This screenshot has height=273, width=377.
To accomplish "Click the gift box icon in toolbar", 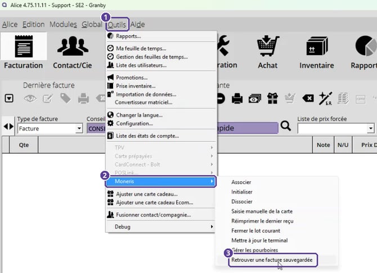I will pyautogui.click(x=273, y=99).
